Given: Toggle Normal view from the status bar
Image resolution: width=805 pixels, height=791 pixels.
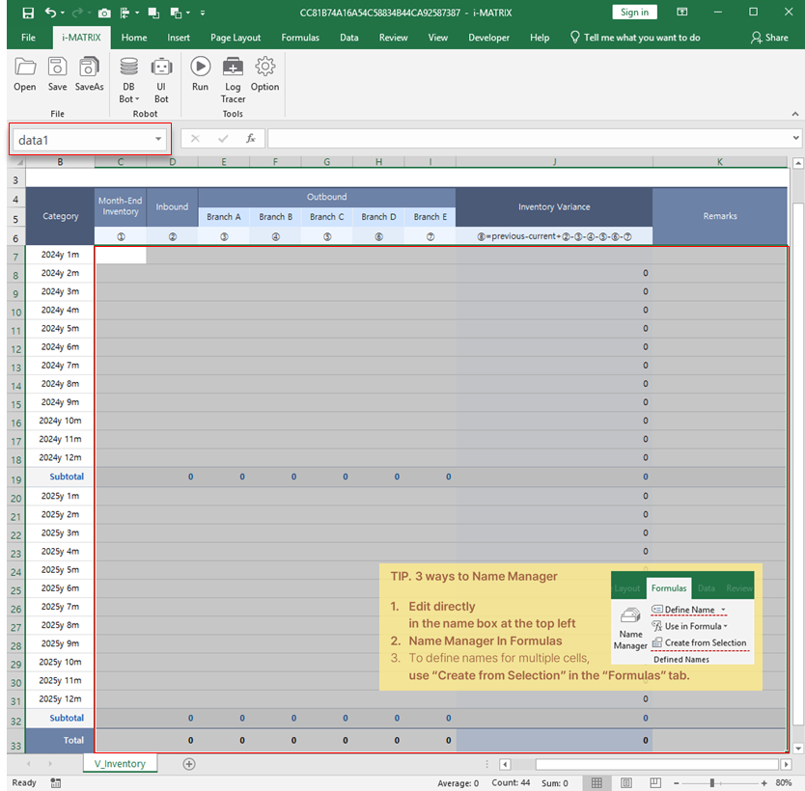Looking at the screenshot, I should (597, 782).
